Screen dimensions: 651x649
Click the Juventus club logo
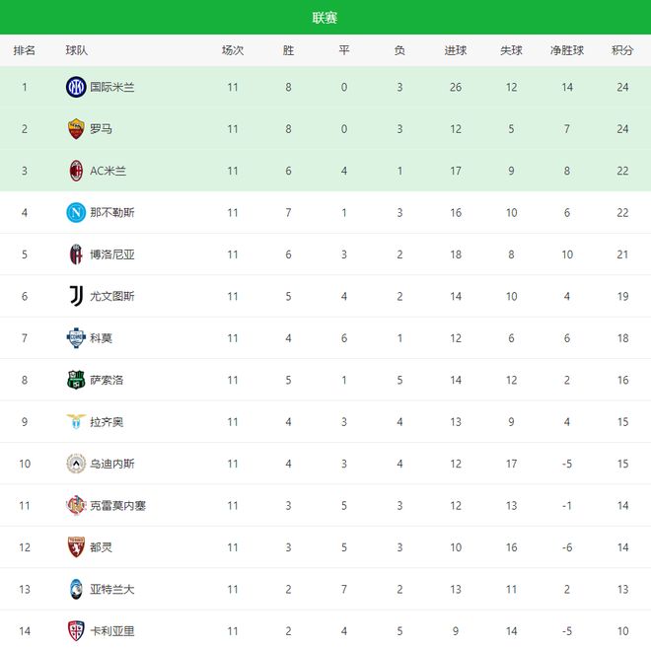click(76, 296)
